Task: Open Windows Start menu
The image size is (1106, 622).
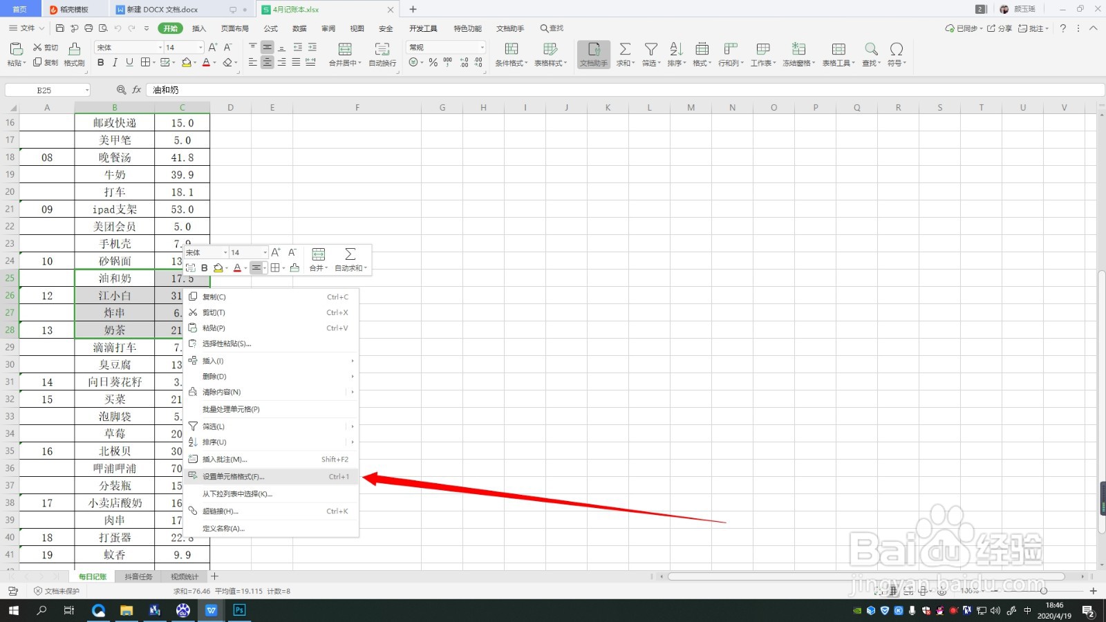Action: pos(14,610)
